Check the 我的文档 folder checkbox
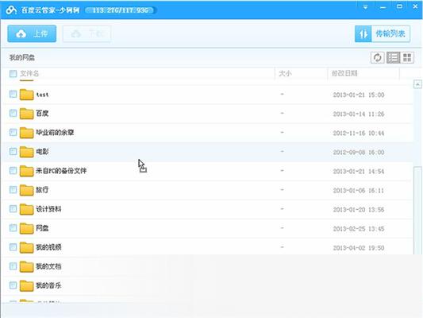The width and height of the screenshot is (423, 318). [x=13, y=266]
